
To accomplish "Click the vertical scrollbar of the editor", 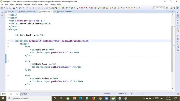I will point(172,49).
